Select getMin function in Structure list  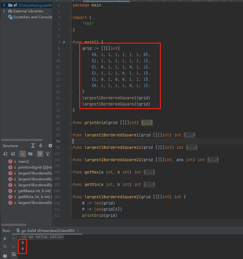[x=35, y=197]
